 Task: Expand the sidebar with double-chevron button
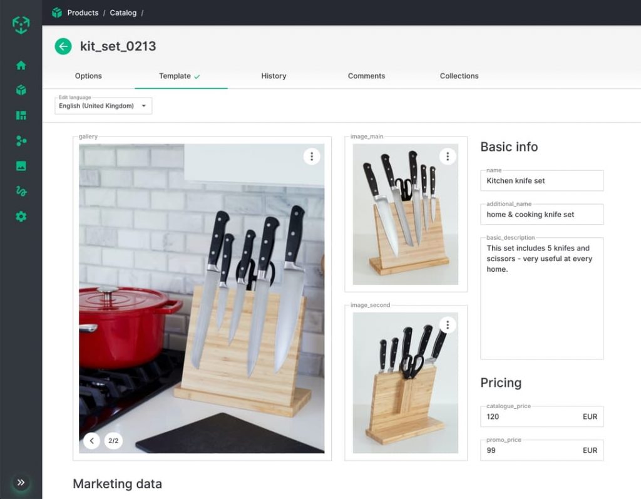21,483
